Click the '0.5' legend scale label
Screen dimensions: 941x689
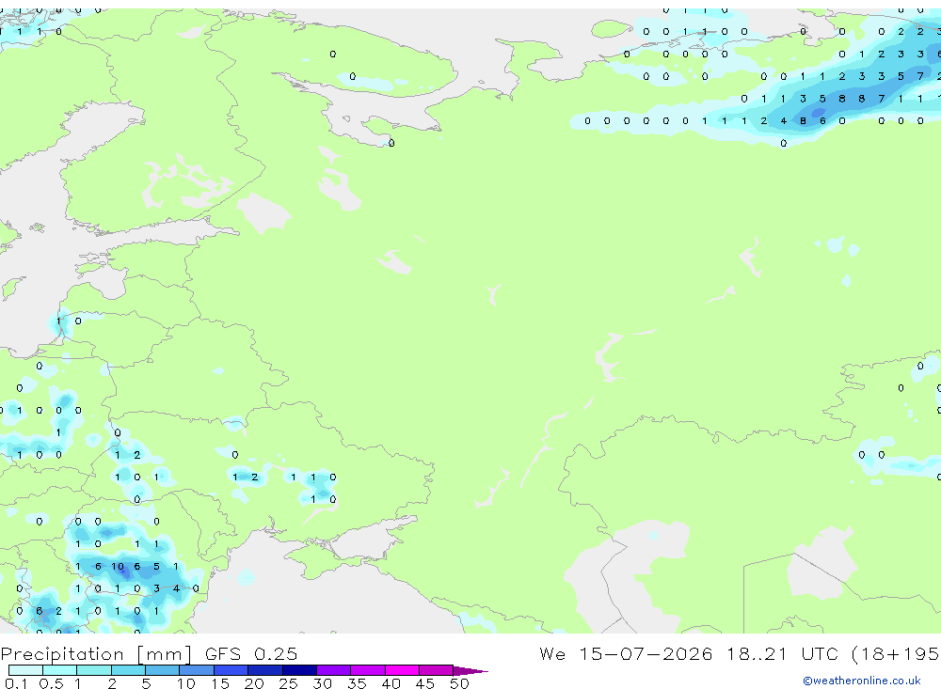coord(51,683)
